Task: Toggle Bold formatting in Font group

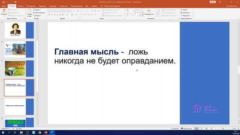Action: (x=49, y=15)
